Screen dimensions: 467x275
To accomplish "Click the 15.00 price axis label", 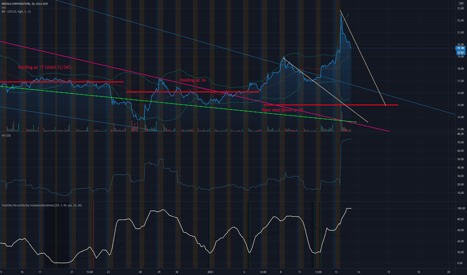I will click(460, 105).
